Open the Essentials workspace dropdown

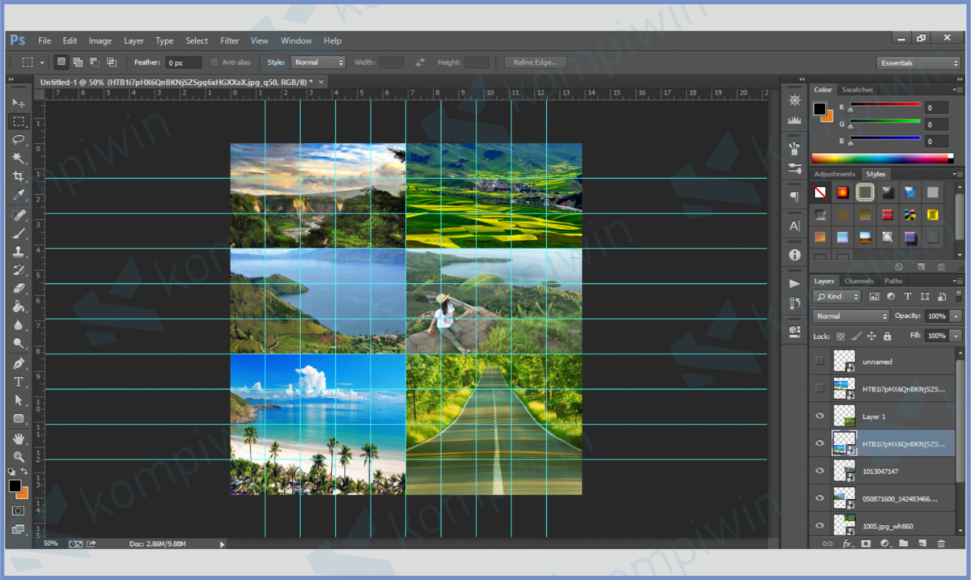(918, 62)
